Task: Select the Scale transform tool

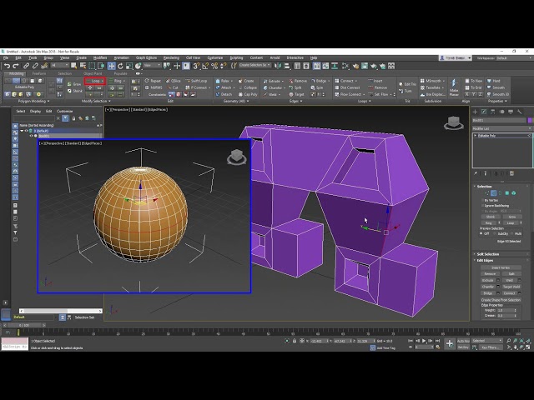Action: click(129, 66)
